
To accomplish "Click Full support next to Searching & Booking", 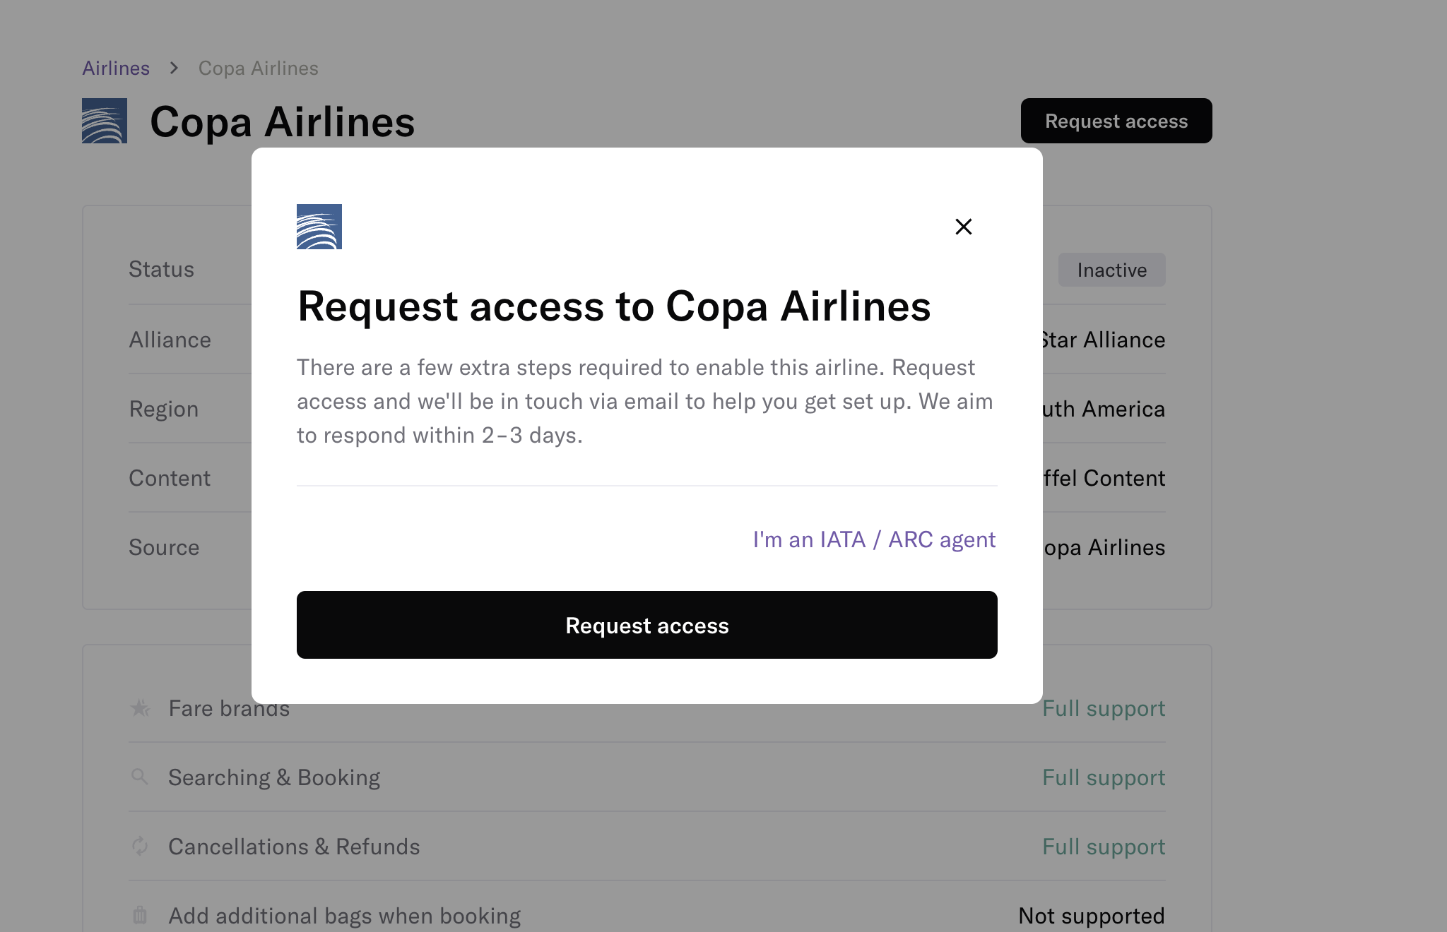I will click(x=1104, y=777).
